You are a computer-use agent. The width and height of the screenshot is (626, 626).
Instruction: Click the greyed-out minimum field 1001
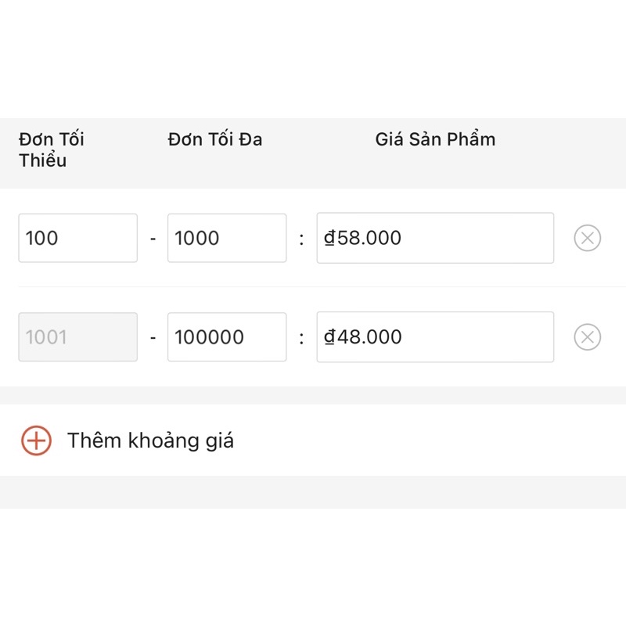[77, 337]
